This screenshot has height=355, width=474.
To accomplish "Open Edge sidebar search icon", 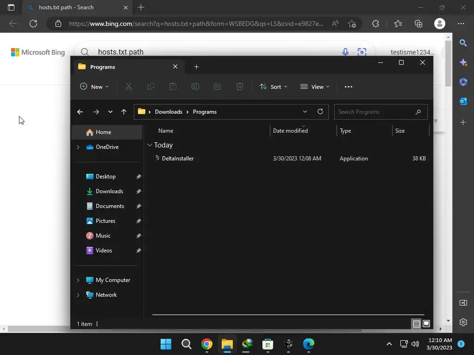I will click(463, 43).
